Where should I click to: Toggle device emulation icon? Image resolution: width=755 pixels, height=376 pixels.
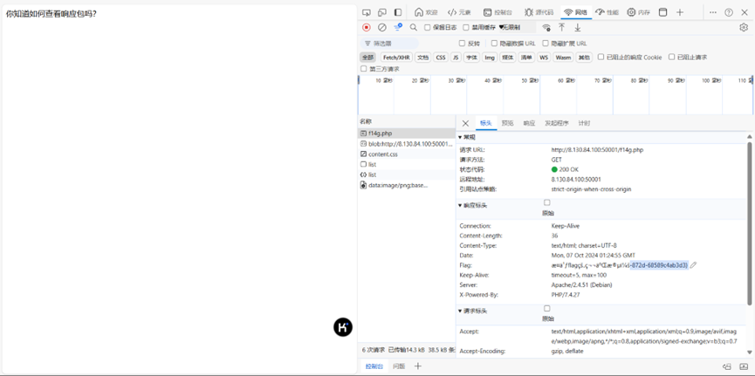coord(382,12)
